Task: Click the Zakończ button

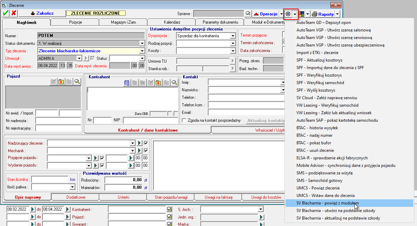Action: tap(42, 13)
